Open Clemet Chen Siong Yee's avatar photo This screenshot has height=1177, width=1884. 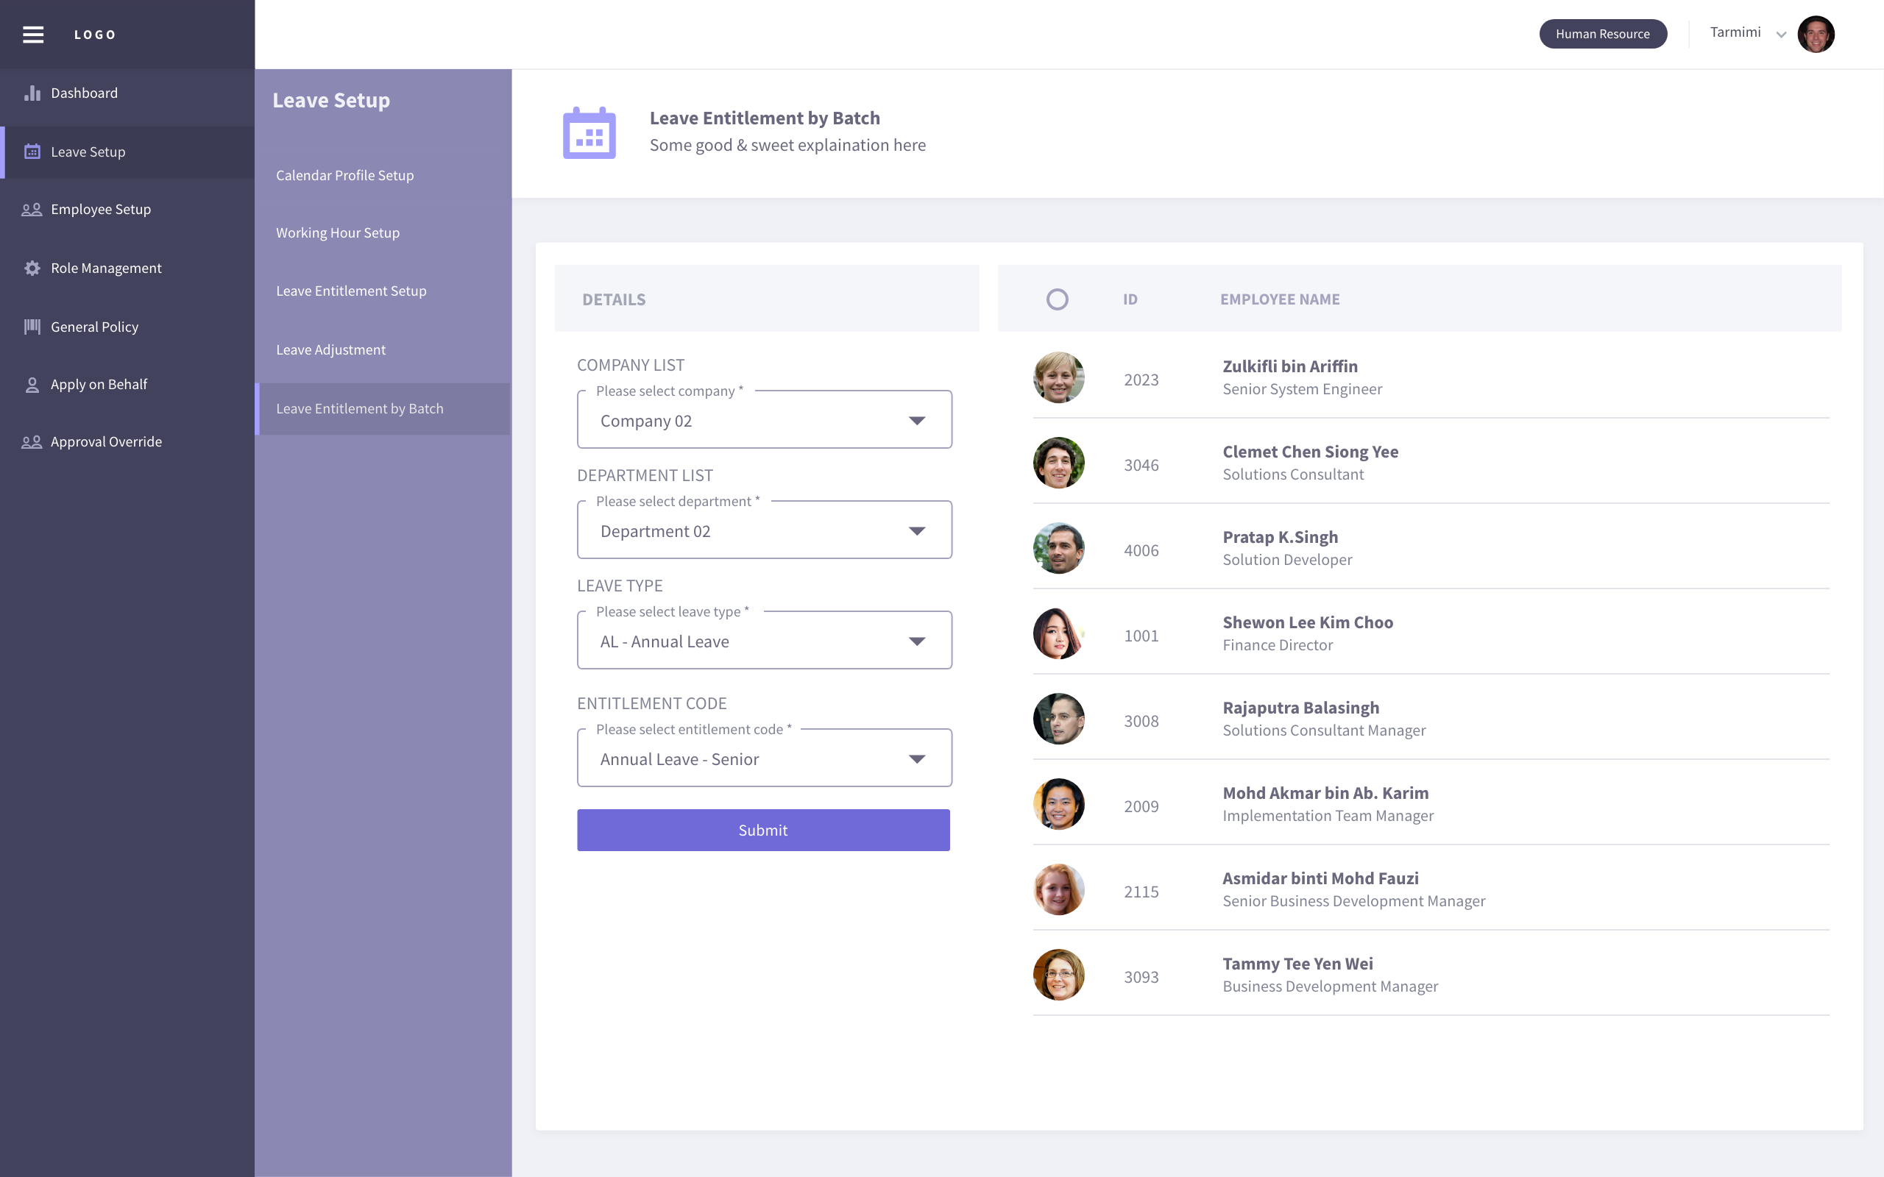tap(1059, 463)
